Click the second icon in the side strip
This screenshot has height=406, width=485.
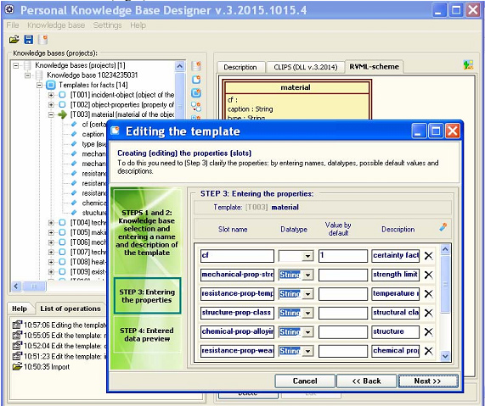point(196,80)
